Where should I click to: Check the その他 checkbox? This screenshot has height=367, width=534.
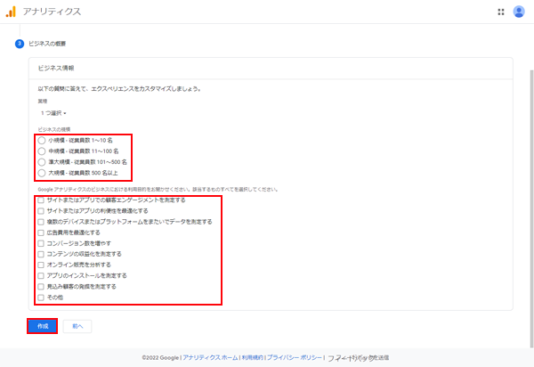click(x=41, y=298)
